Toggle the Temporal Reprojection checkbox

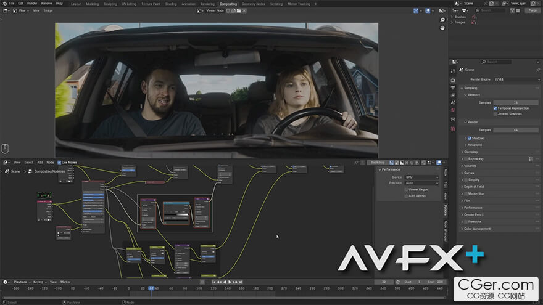point(495,108)
